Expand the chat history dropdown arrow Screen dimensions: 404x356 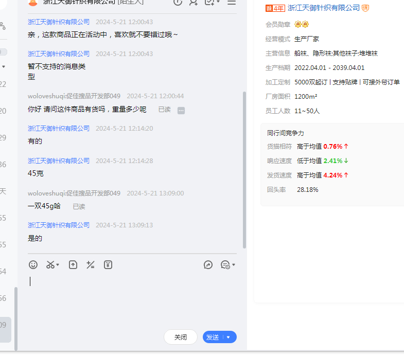coord(234,265)
